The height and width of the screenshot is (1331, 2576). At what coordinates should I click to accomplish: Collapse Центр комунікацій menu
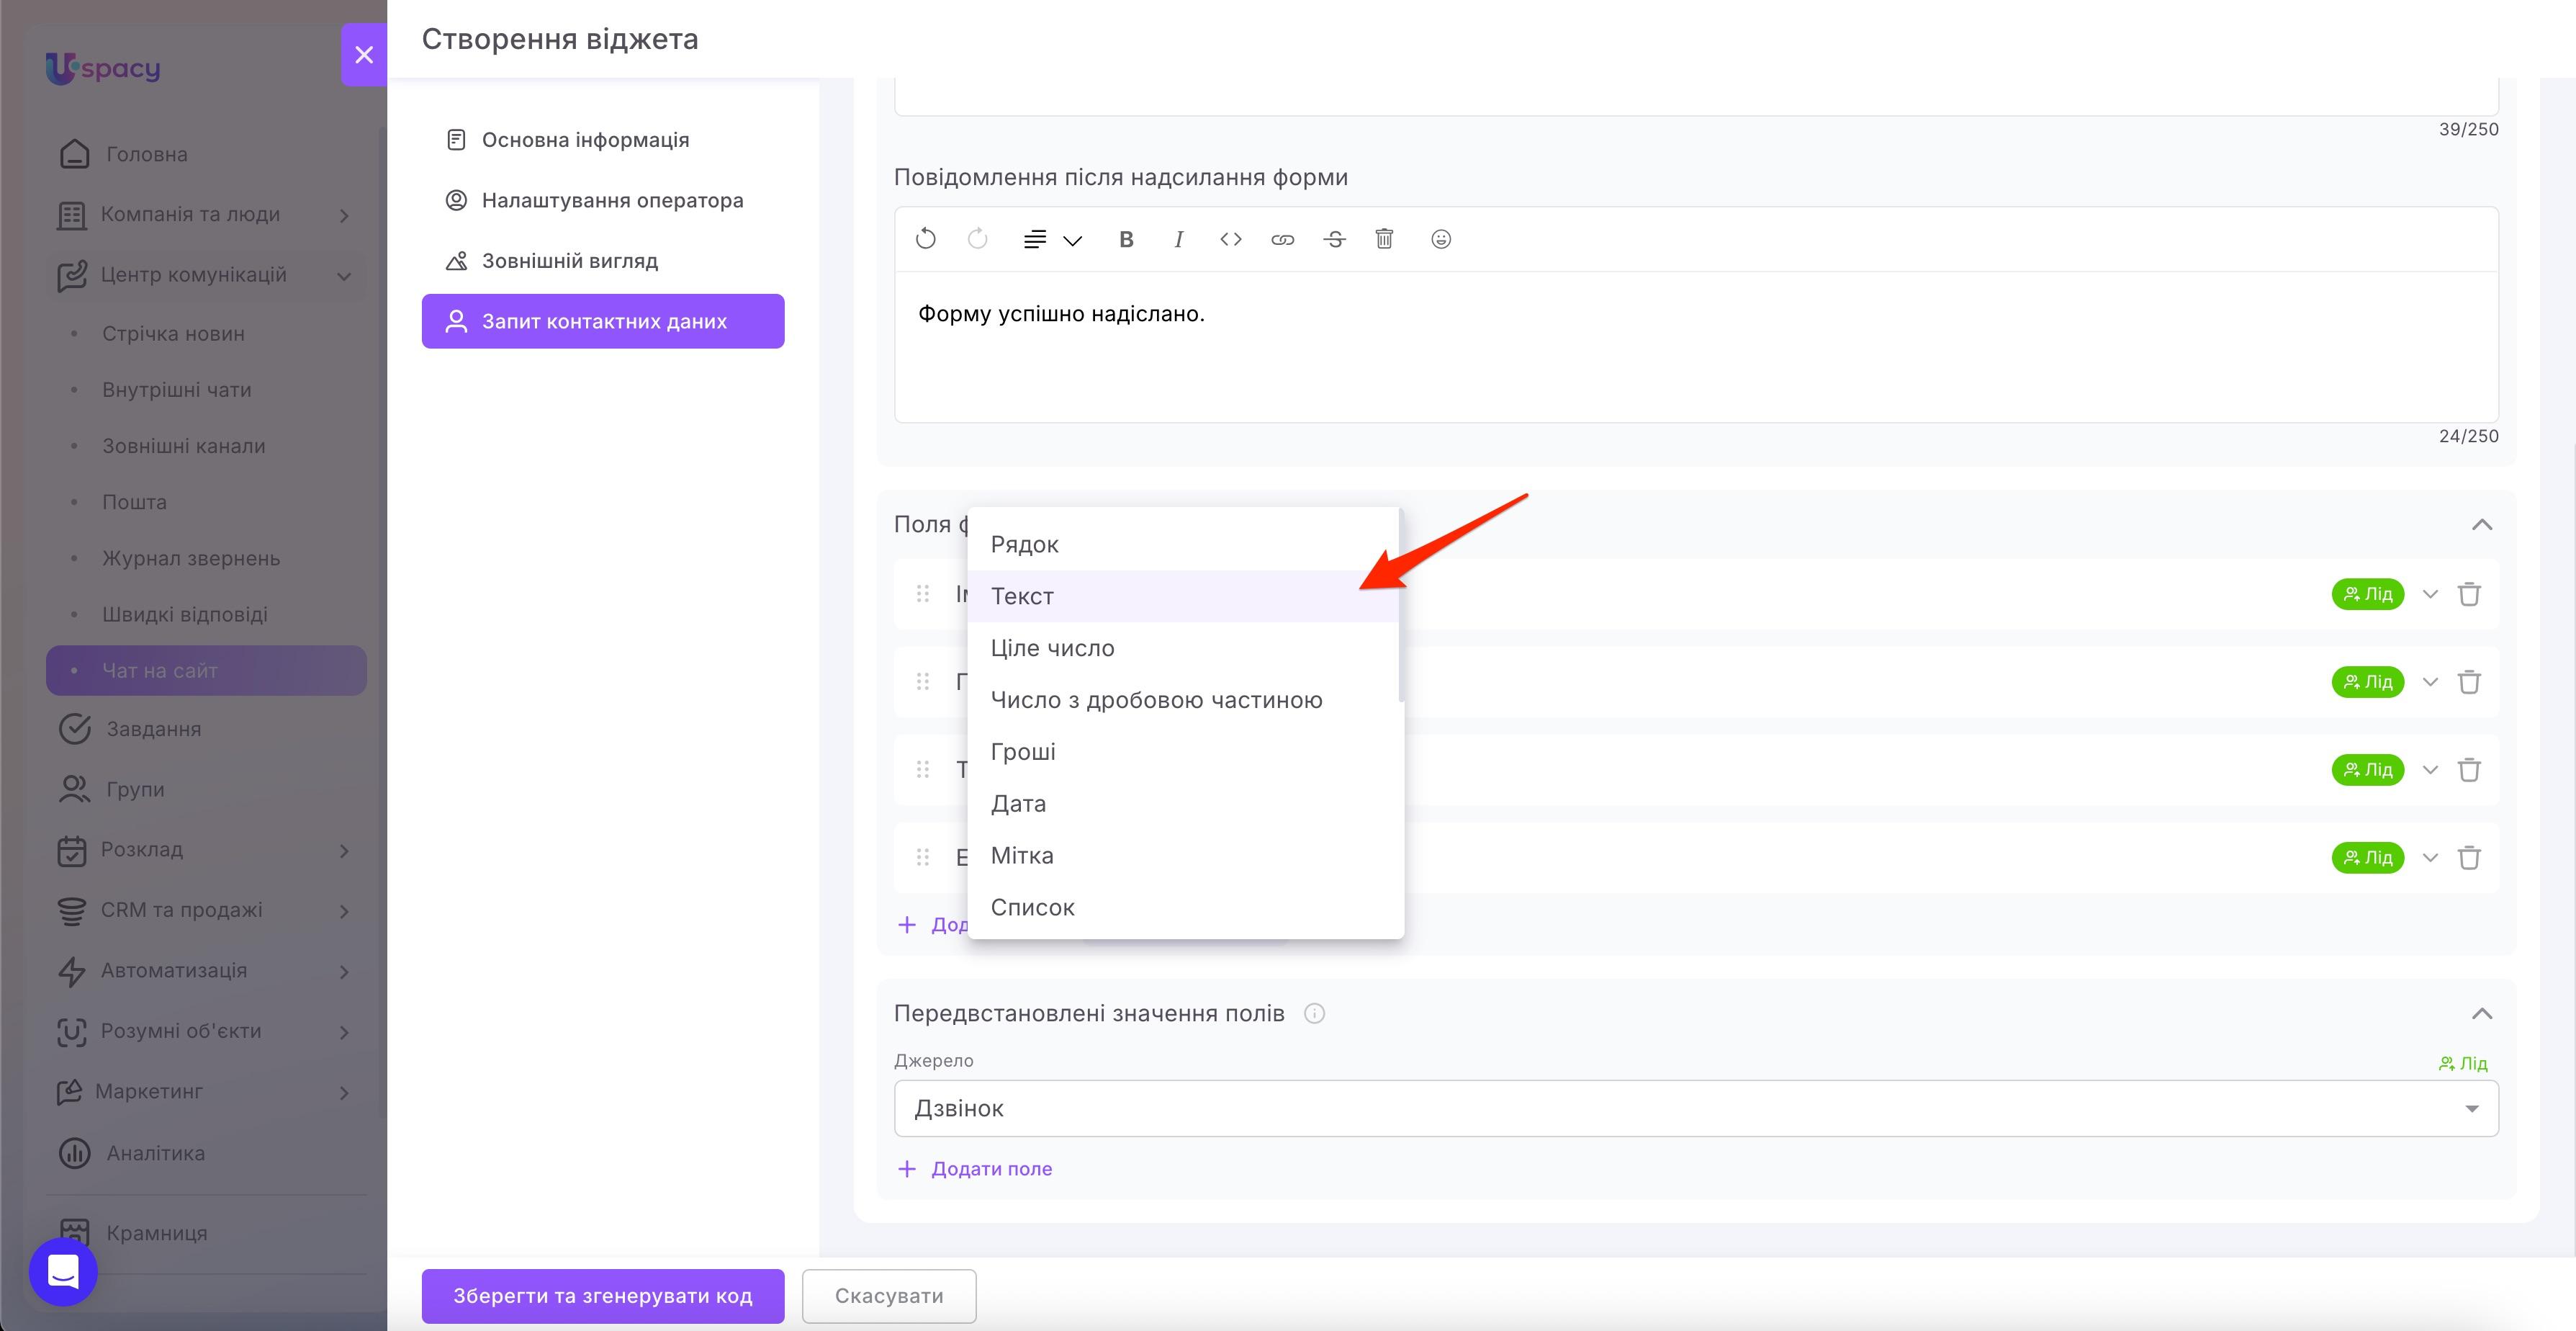tap(206, 275)
